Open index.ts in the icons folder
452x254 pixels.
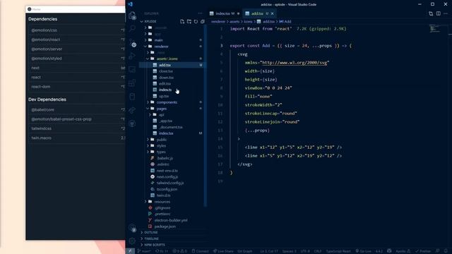click(165, 90)
